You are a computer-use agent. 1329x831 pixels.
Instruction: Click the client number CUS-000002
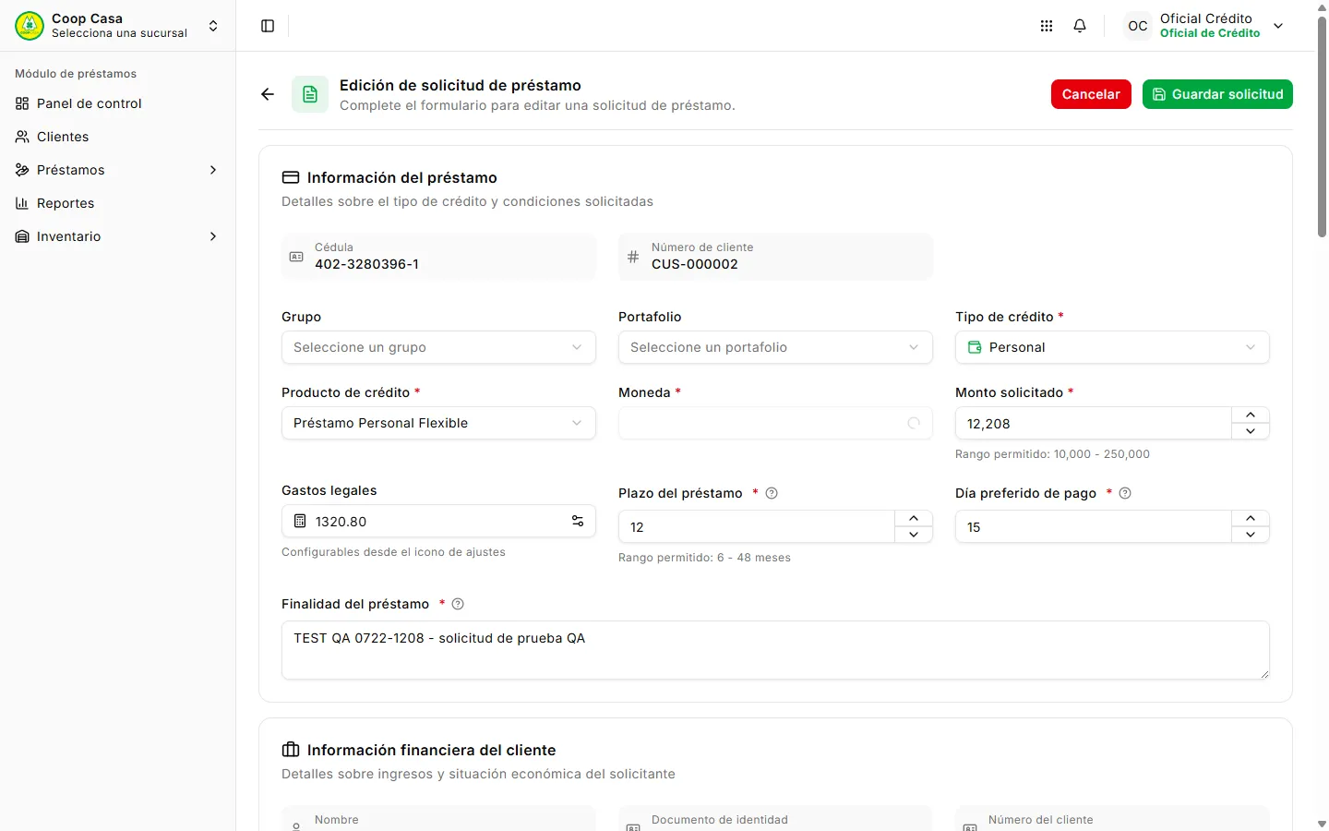click(695, 264)
